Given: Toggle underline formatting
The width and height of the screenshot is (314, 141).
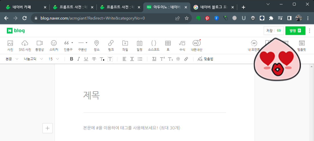Looking at the screenshot, I should coord(86,59).
